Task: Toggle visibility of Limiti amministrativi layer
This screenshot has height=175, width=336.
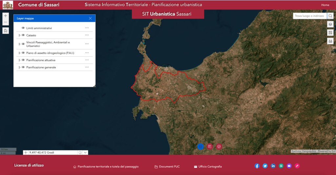Action: (23, 28)
